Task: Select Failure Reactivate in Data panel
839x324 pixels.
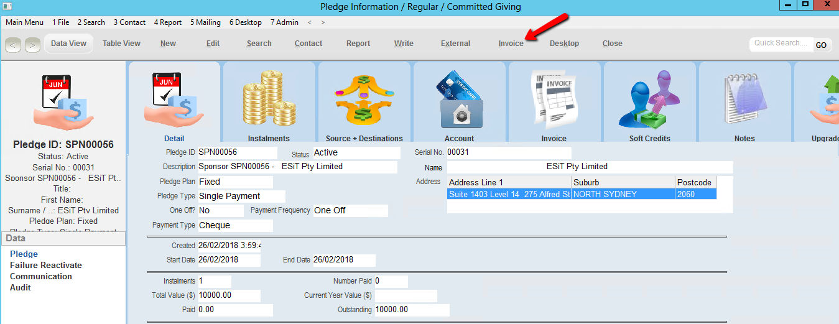Action: [x=45, y=266]
